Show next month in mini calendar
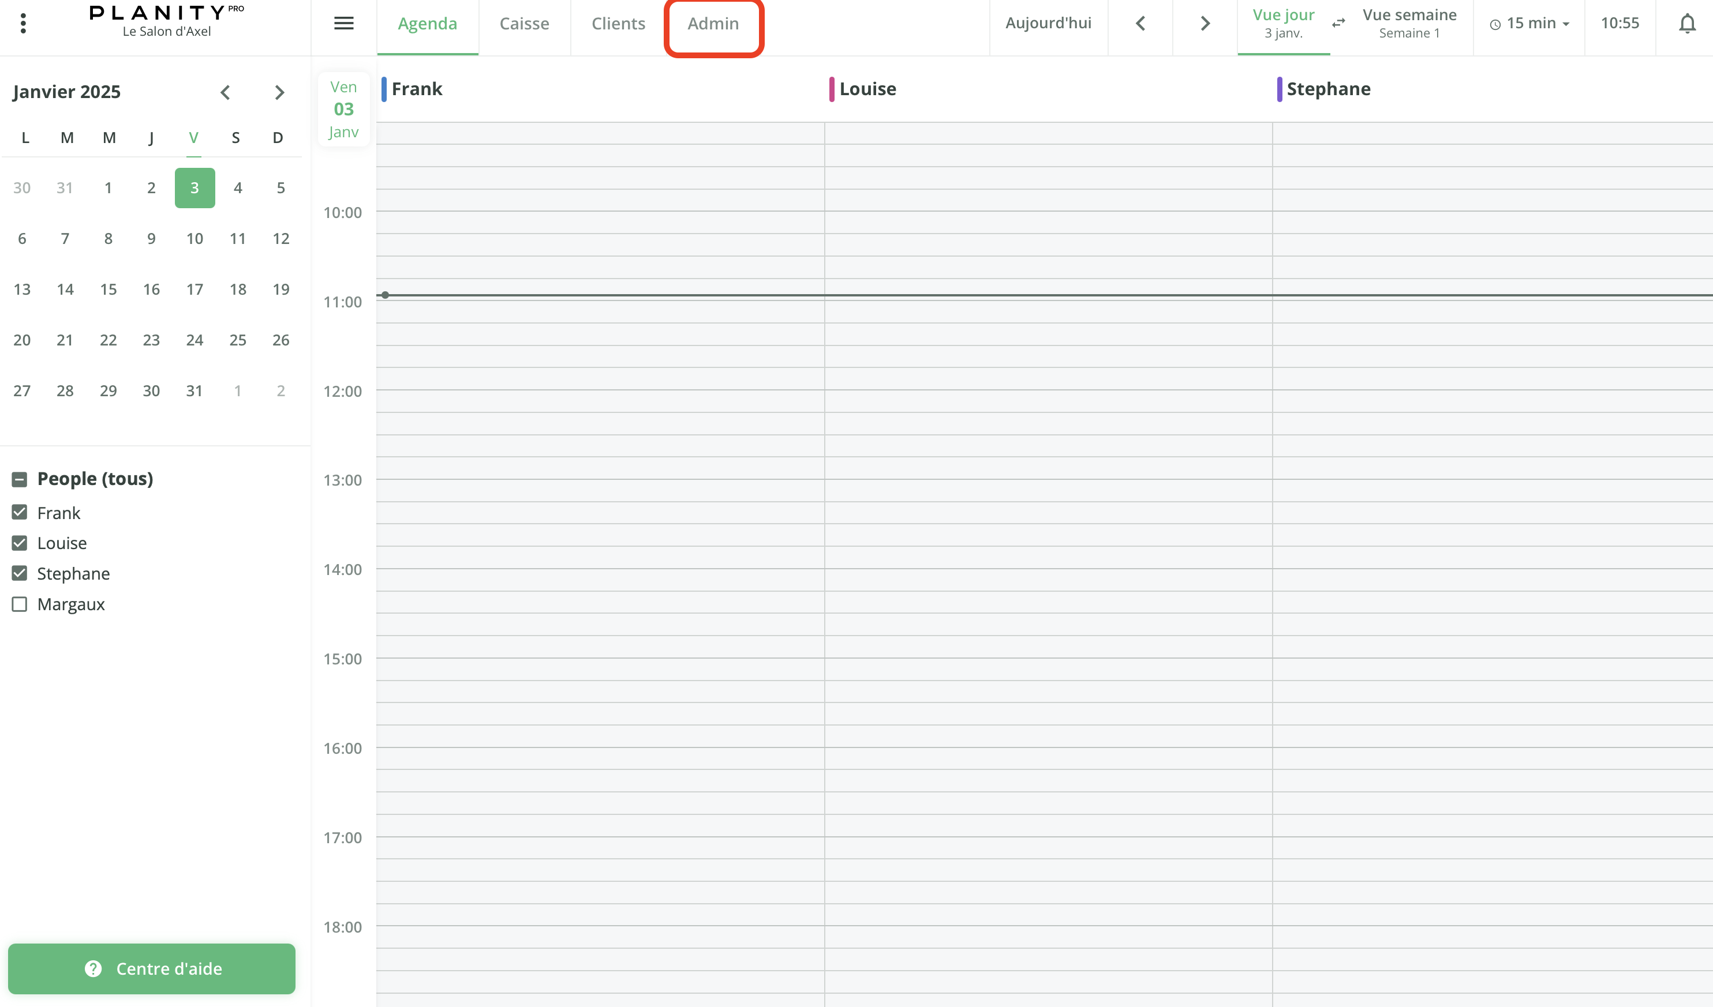 click(x=279, y=92)
